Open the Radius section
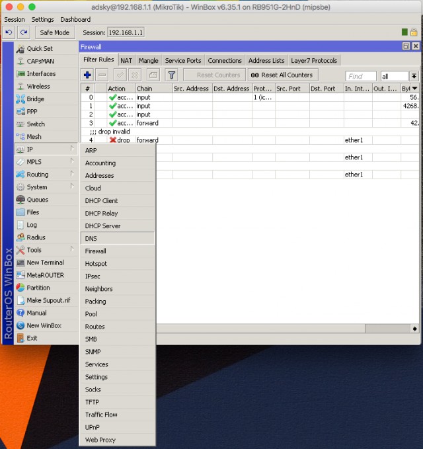Image resolution: width=423 pixels, height=449 pixels. click(x=46, y=237)
